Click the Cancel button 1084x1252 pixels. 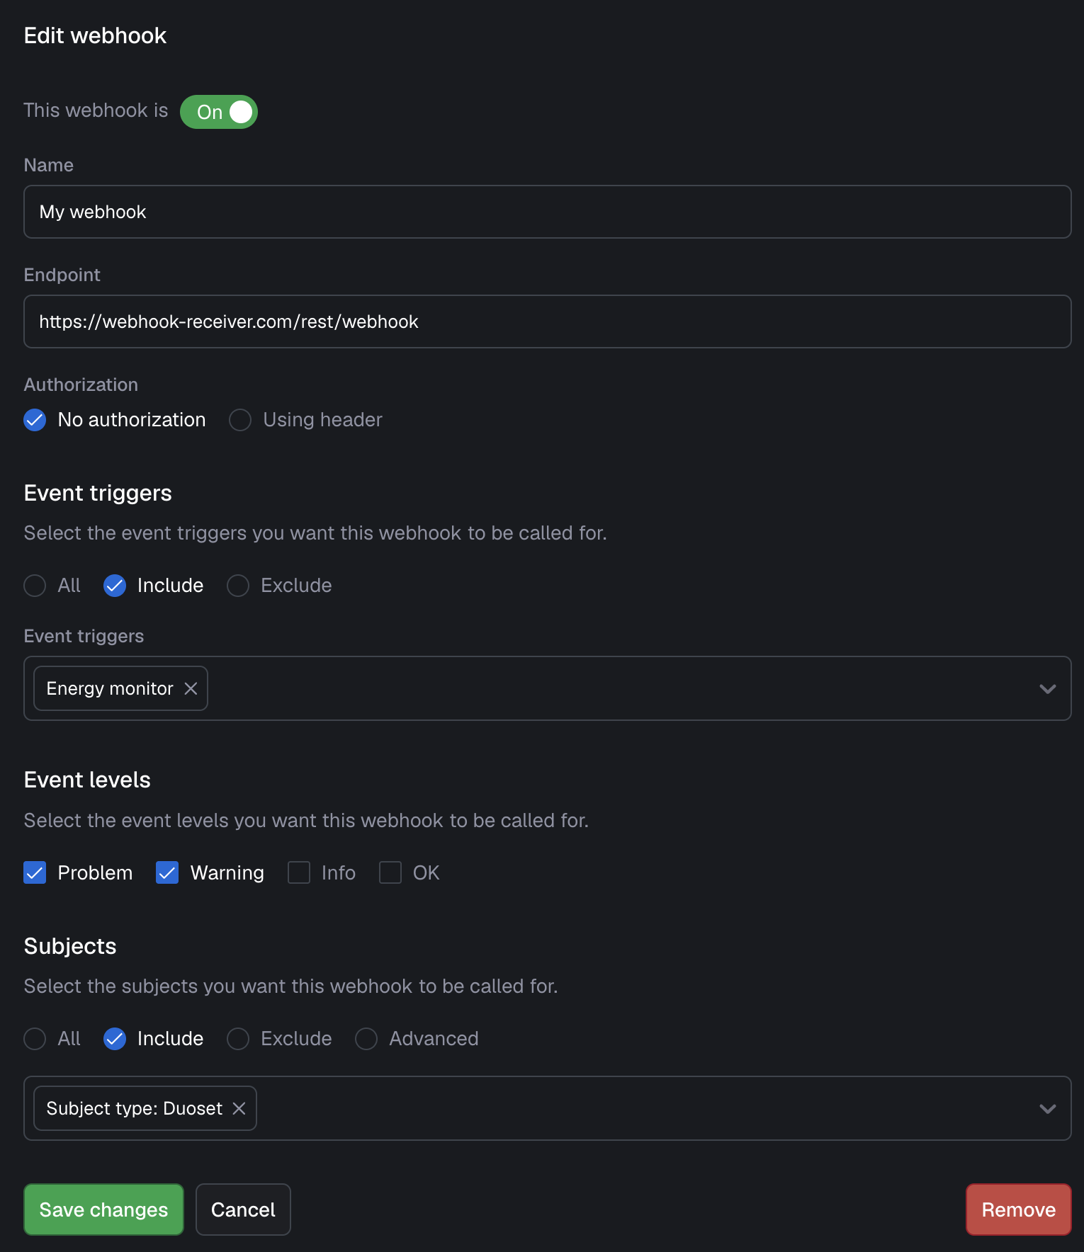coord(243,1210)
